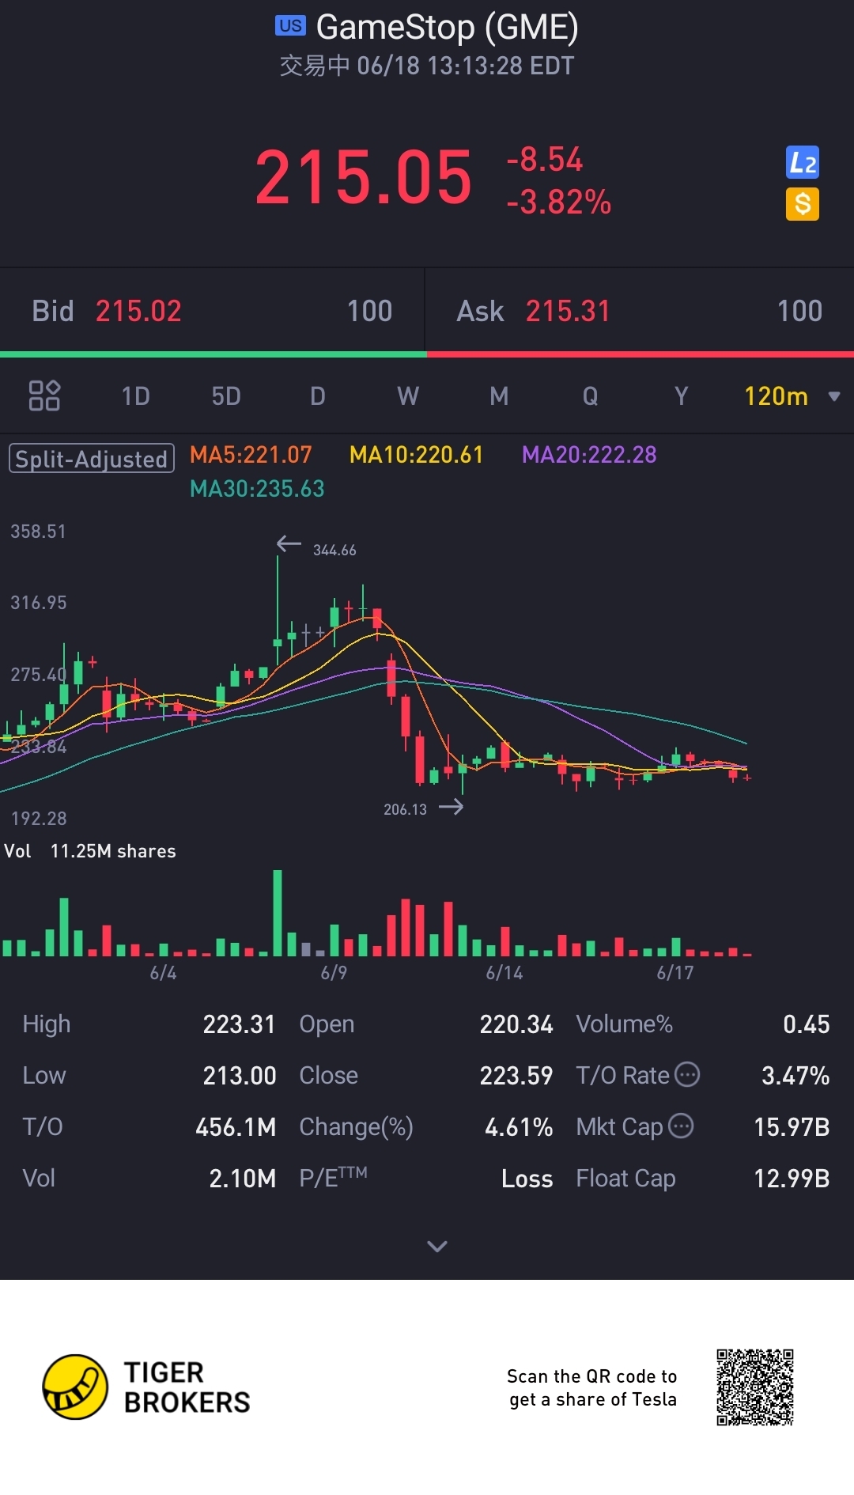The height and width of the screenshot is (1495, 854).
Task: Tap the -3.82% change value
Action: pos(559,202)
